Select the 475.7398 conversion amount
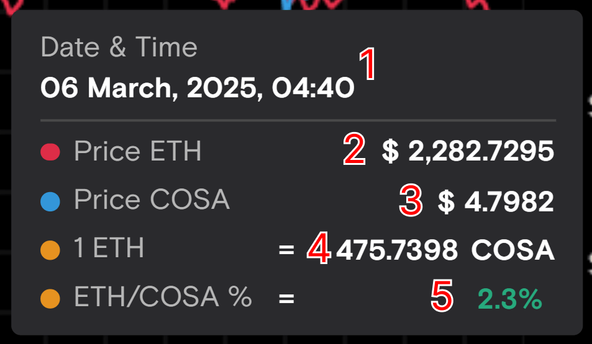The height and width of the screenshot is (344, 592). (x=397, y=251)
